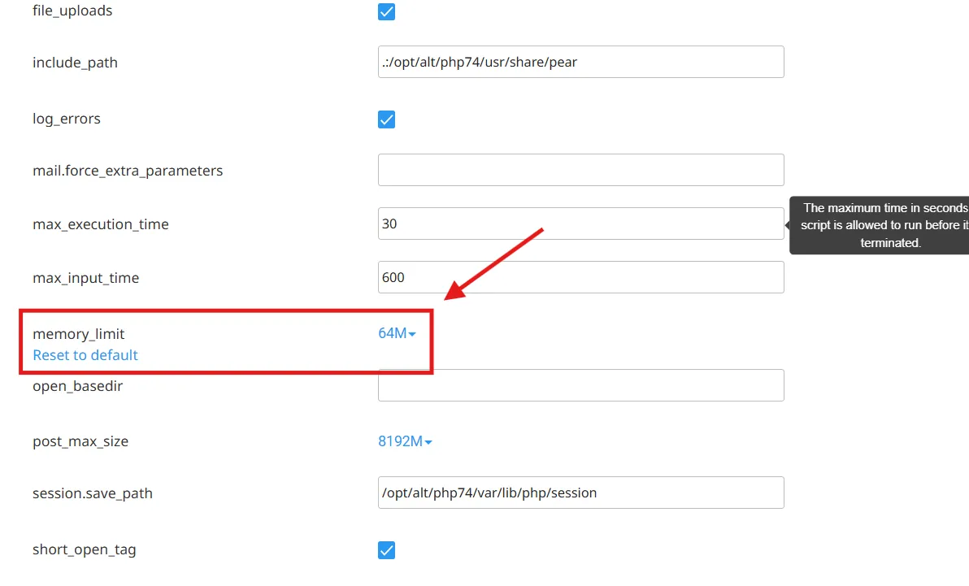This screenshot has height=586, width=969.
Task: Click the Reset to default link
Action: (x=85, y=355)
